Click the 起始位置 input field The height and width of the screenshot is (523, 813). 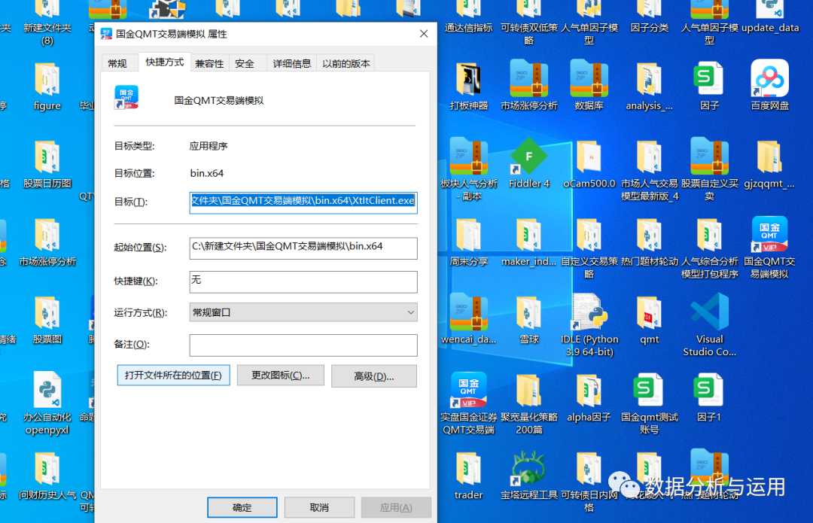(x=303, y=248)
